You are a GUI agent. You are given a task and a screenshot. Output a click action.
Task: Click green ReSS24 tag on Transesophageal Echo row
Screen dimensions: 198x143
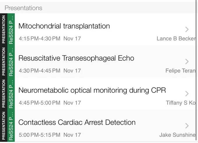coord(11,61)
